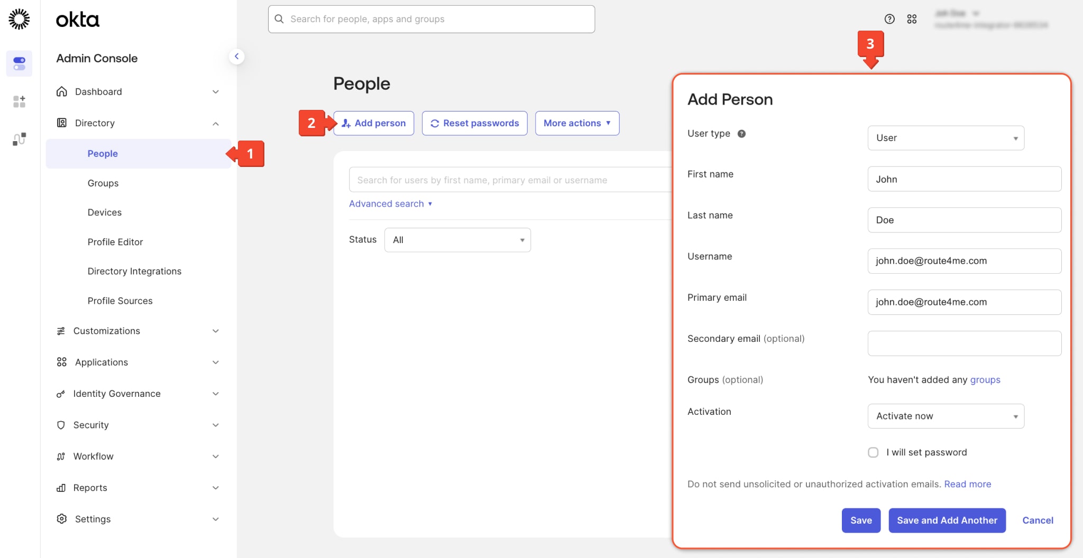Viewport: 1083px width, 558px height.
Task: Click the Secondary email input field
Action: point(964,343)
